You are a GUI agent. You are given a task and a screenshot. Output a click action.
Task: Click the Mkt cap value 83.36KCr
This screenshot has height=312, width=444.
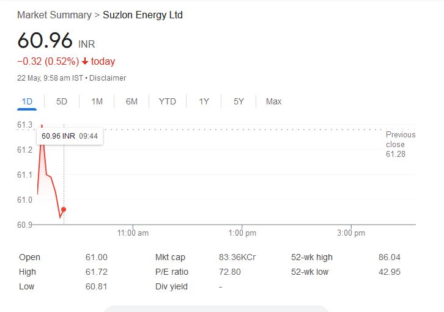(x=237, y=258)
